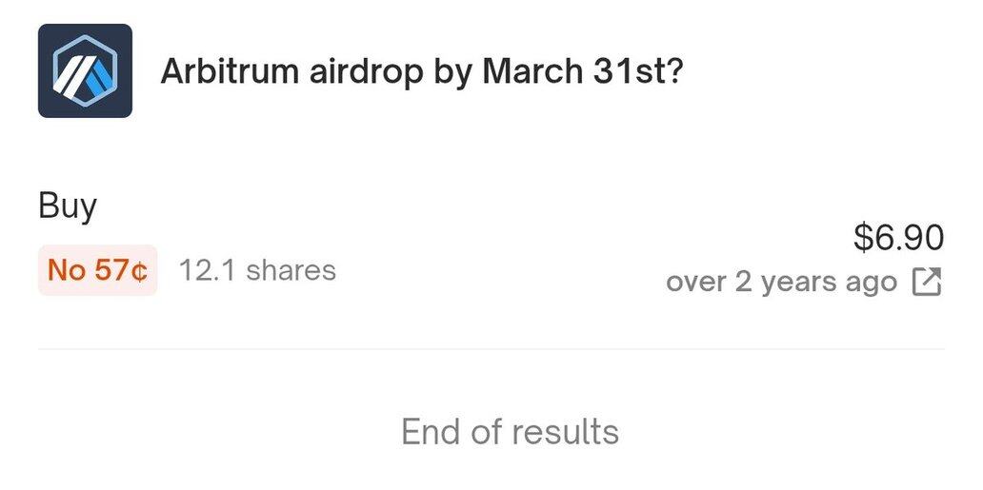Click the No 57¢ outcome badge

(x=97, y=270)
